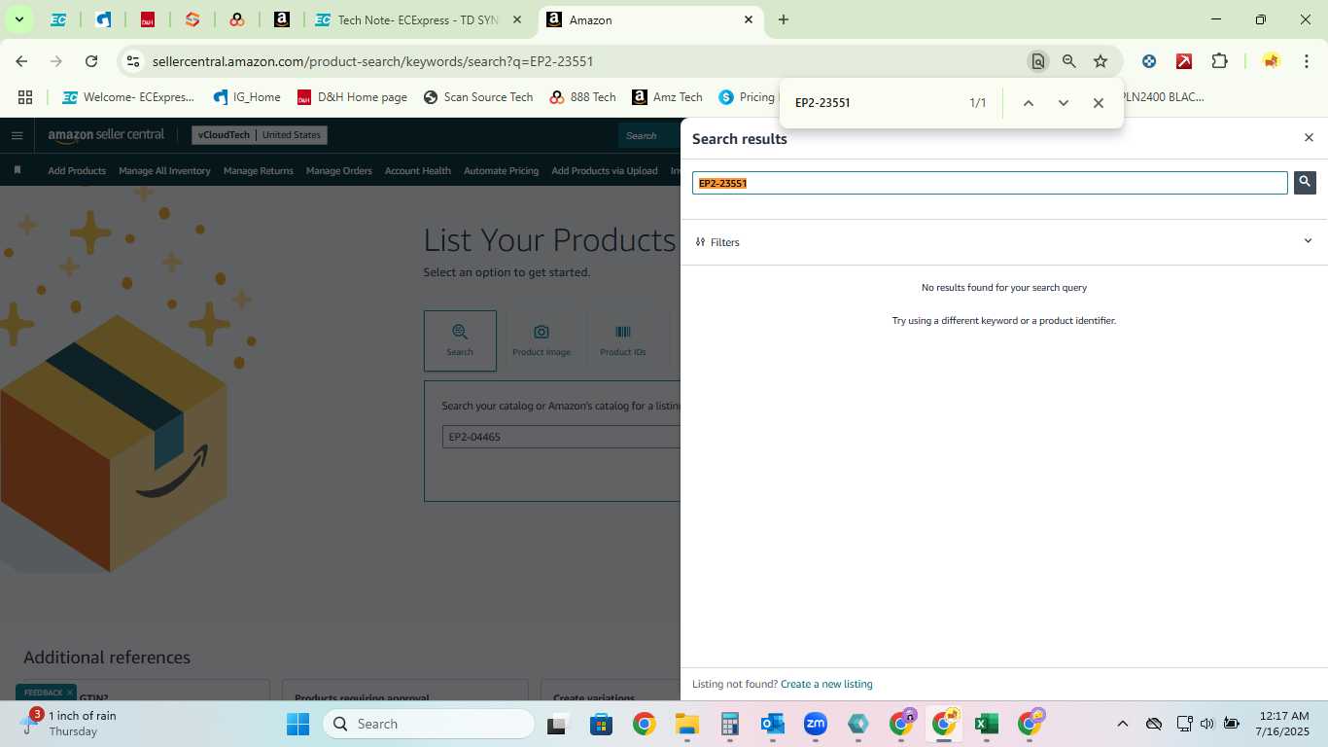This screenshot has width=1328, height=747.
Task: Open D&H Home page bookmark
Action: [352, 97]
